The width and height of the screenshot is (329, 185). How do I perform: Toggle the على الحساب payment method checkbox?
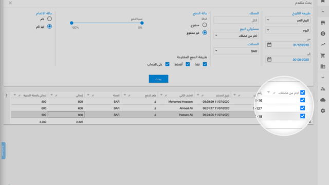pos(167,64)
